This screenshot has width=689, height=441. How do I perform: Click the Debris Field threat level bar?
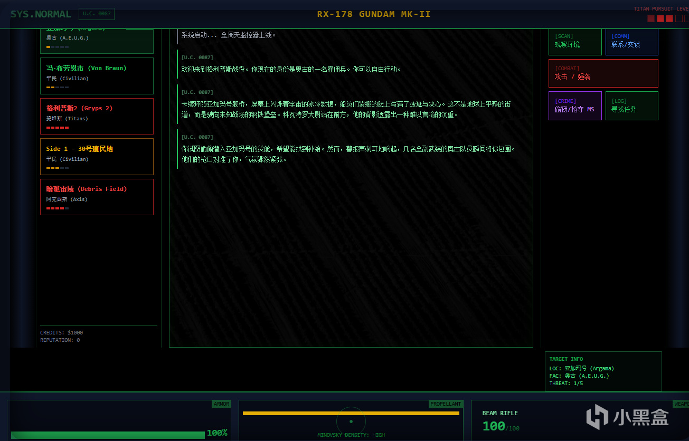pyautogui.click(x=58, y=208)
